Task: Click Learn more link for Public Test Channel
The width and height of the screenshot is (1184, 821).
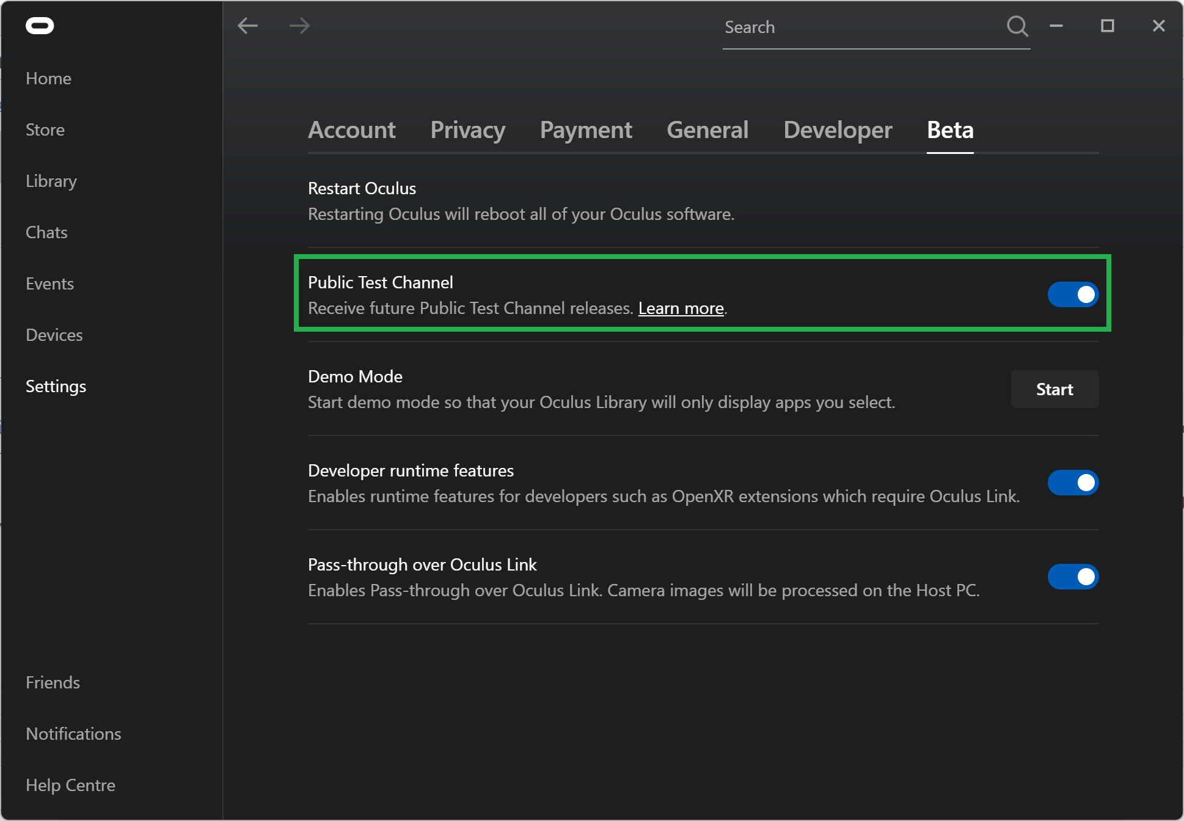Action: point(682,308)
